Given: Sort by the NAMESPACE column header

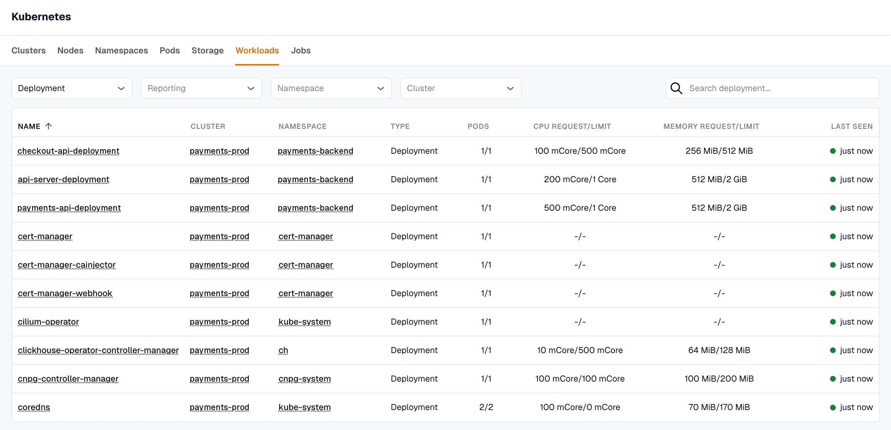Looking at the screenshot, I should 303,126.
